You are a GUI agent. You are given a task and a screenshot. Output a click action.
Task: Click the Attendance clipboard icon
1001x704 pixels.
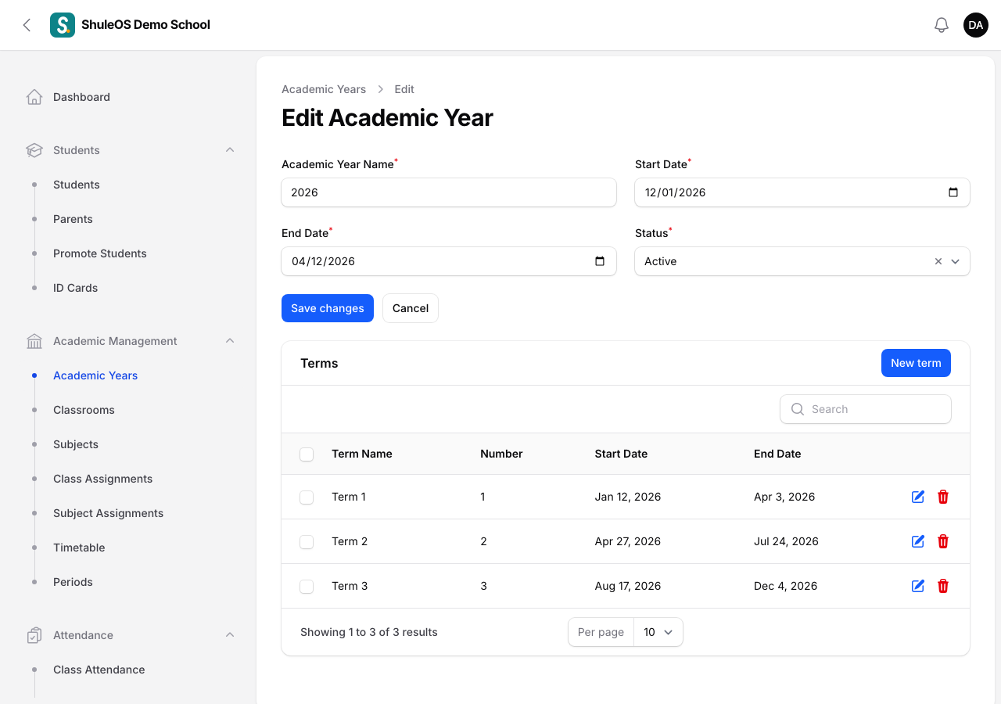34,635
